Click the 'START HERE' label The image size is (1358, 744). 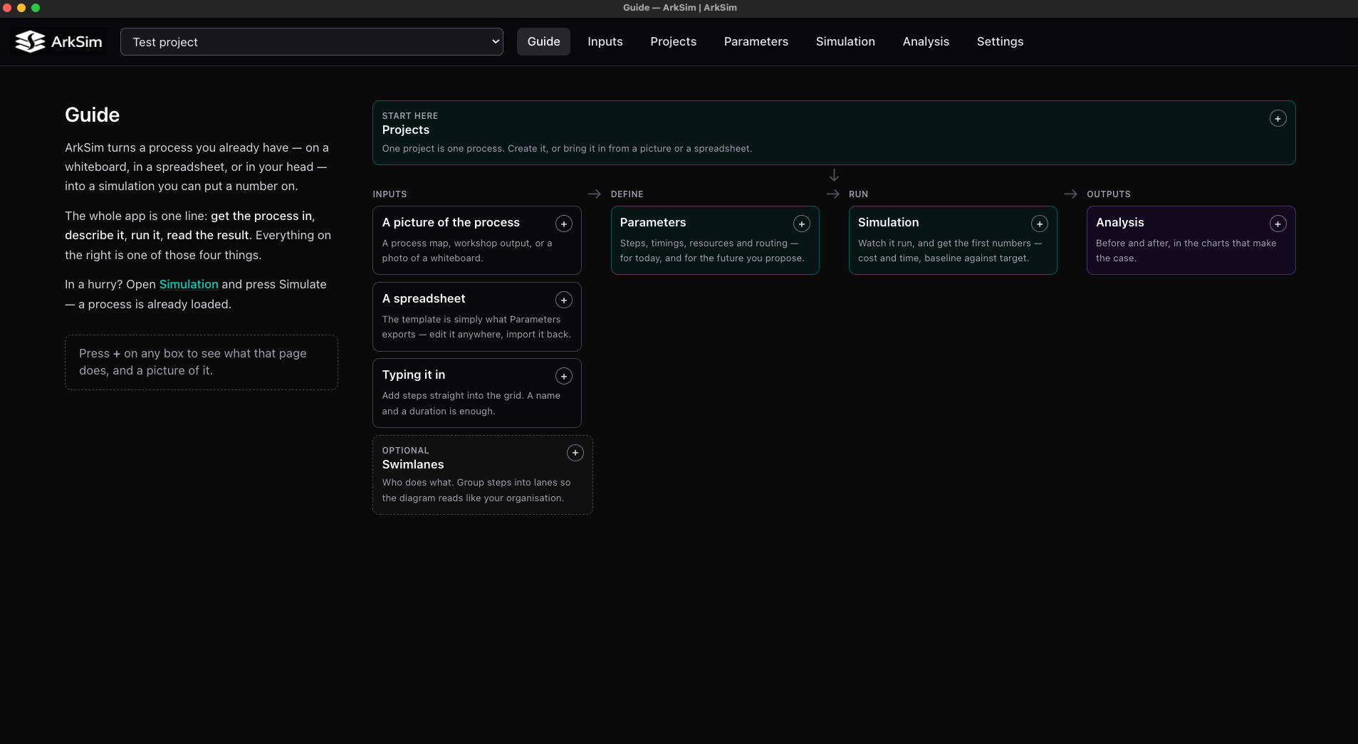click(410, 116)
